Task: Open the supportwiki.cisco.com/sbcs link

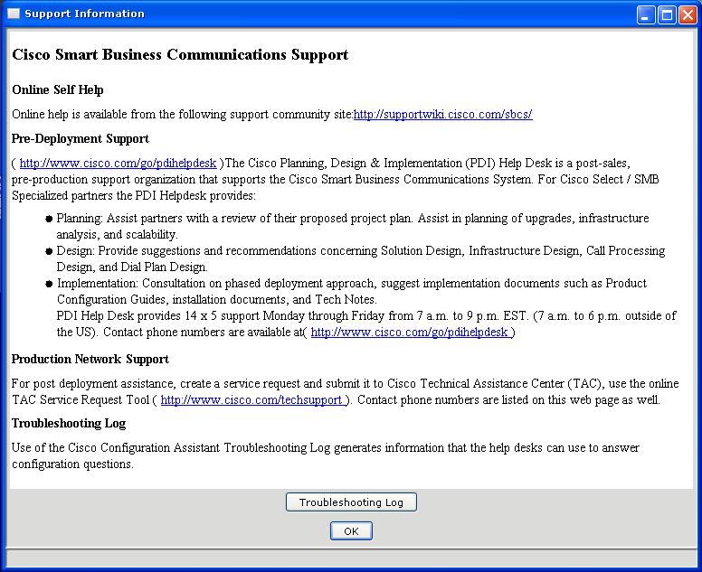Action: click(442, 115)
